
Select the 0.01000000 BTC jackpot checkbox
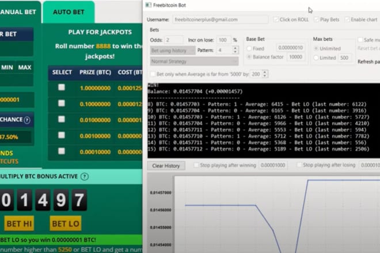click(62, 119)
